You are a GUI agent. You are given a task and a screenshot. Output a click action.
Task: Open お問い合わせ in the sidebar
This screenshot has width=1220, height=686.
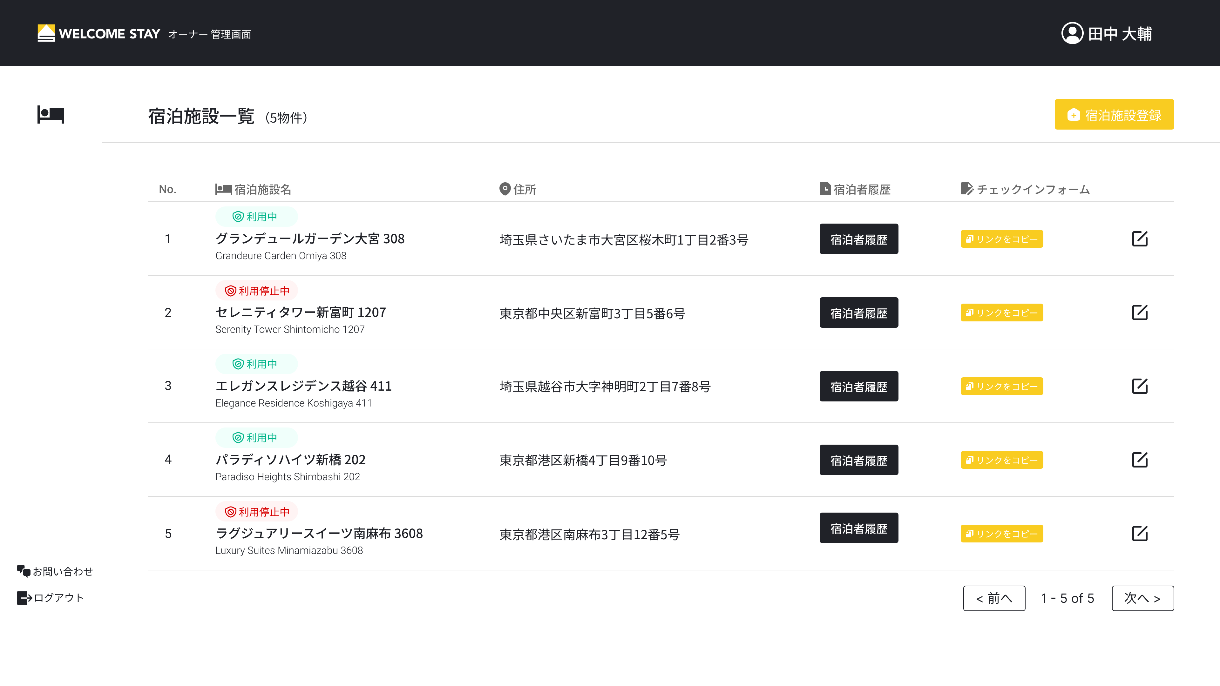tap(55, 571)
